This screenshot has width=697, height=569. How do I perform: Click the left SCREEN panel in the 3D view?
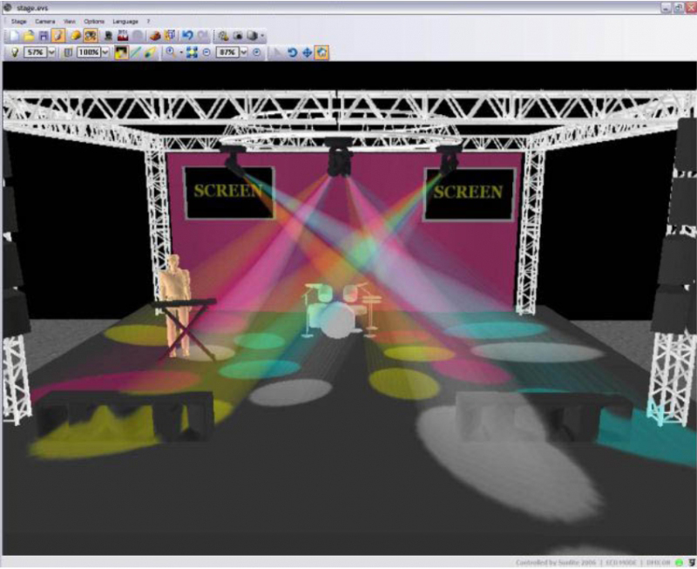point(228,193)
